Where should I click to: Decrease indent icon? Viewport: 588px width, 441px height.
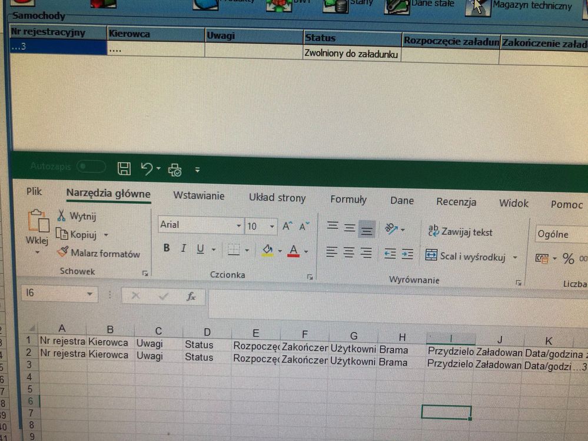[x=390, y=254]
